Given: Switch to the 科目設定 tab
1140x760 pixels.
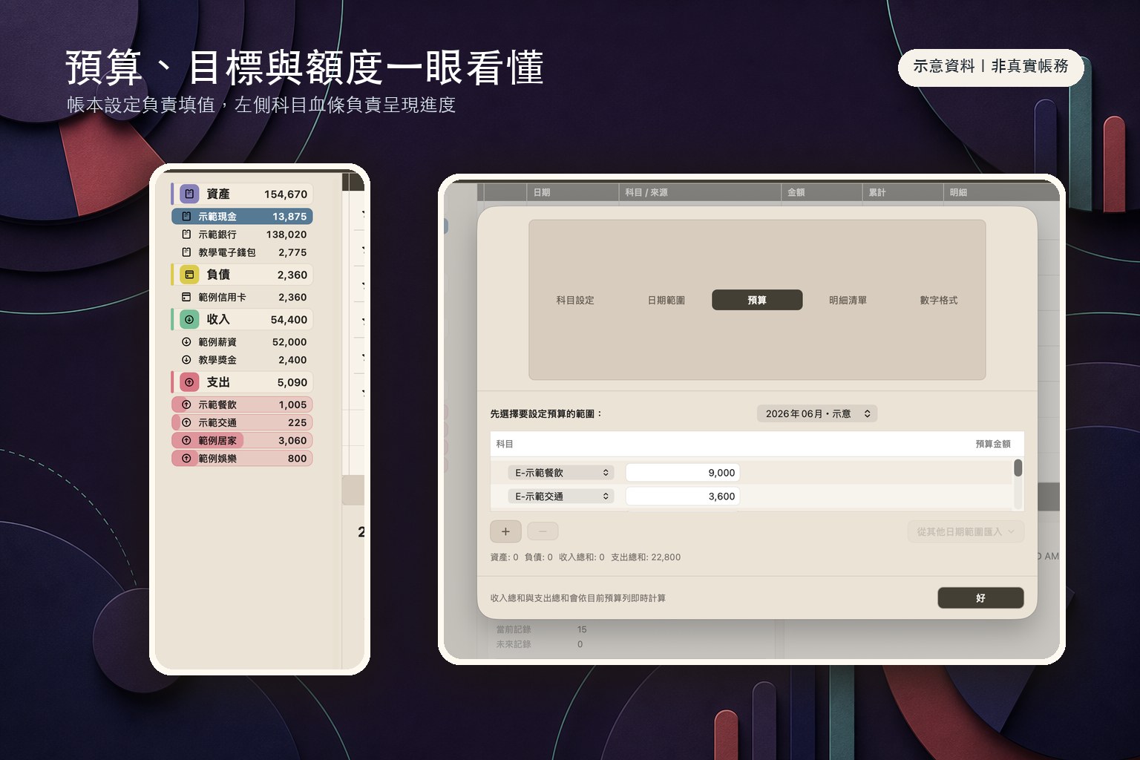Looking at the screenshot, I should pos(575,300).
